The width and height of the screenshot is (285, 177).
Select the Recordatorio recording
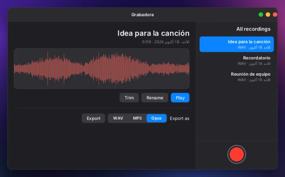236,61
